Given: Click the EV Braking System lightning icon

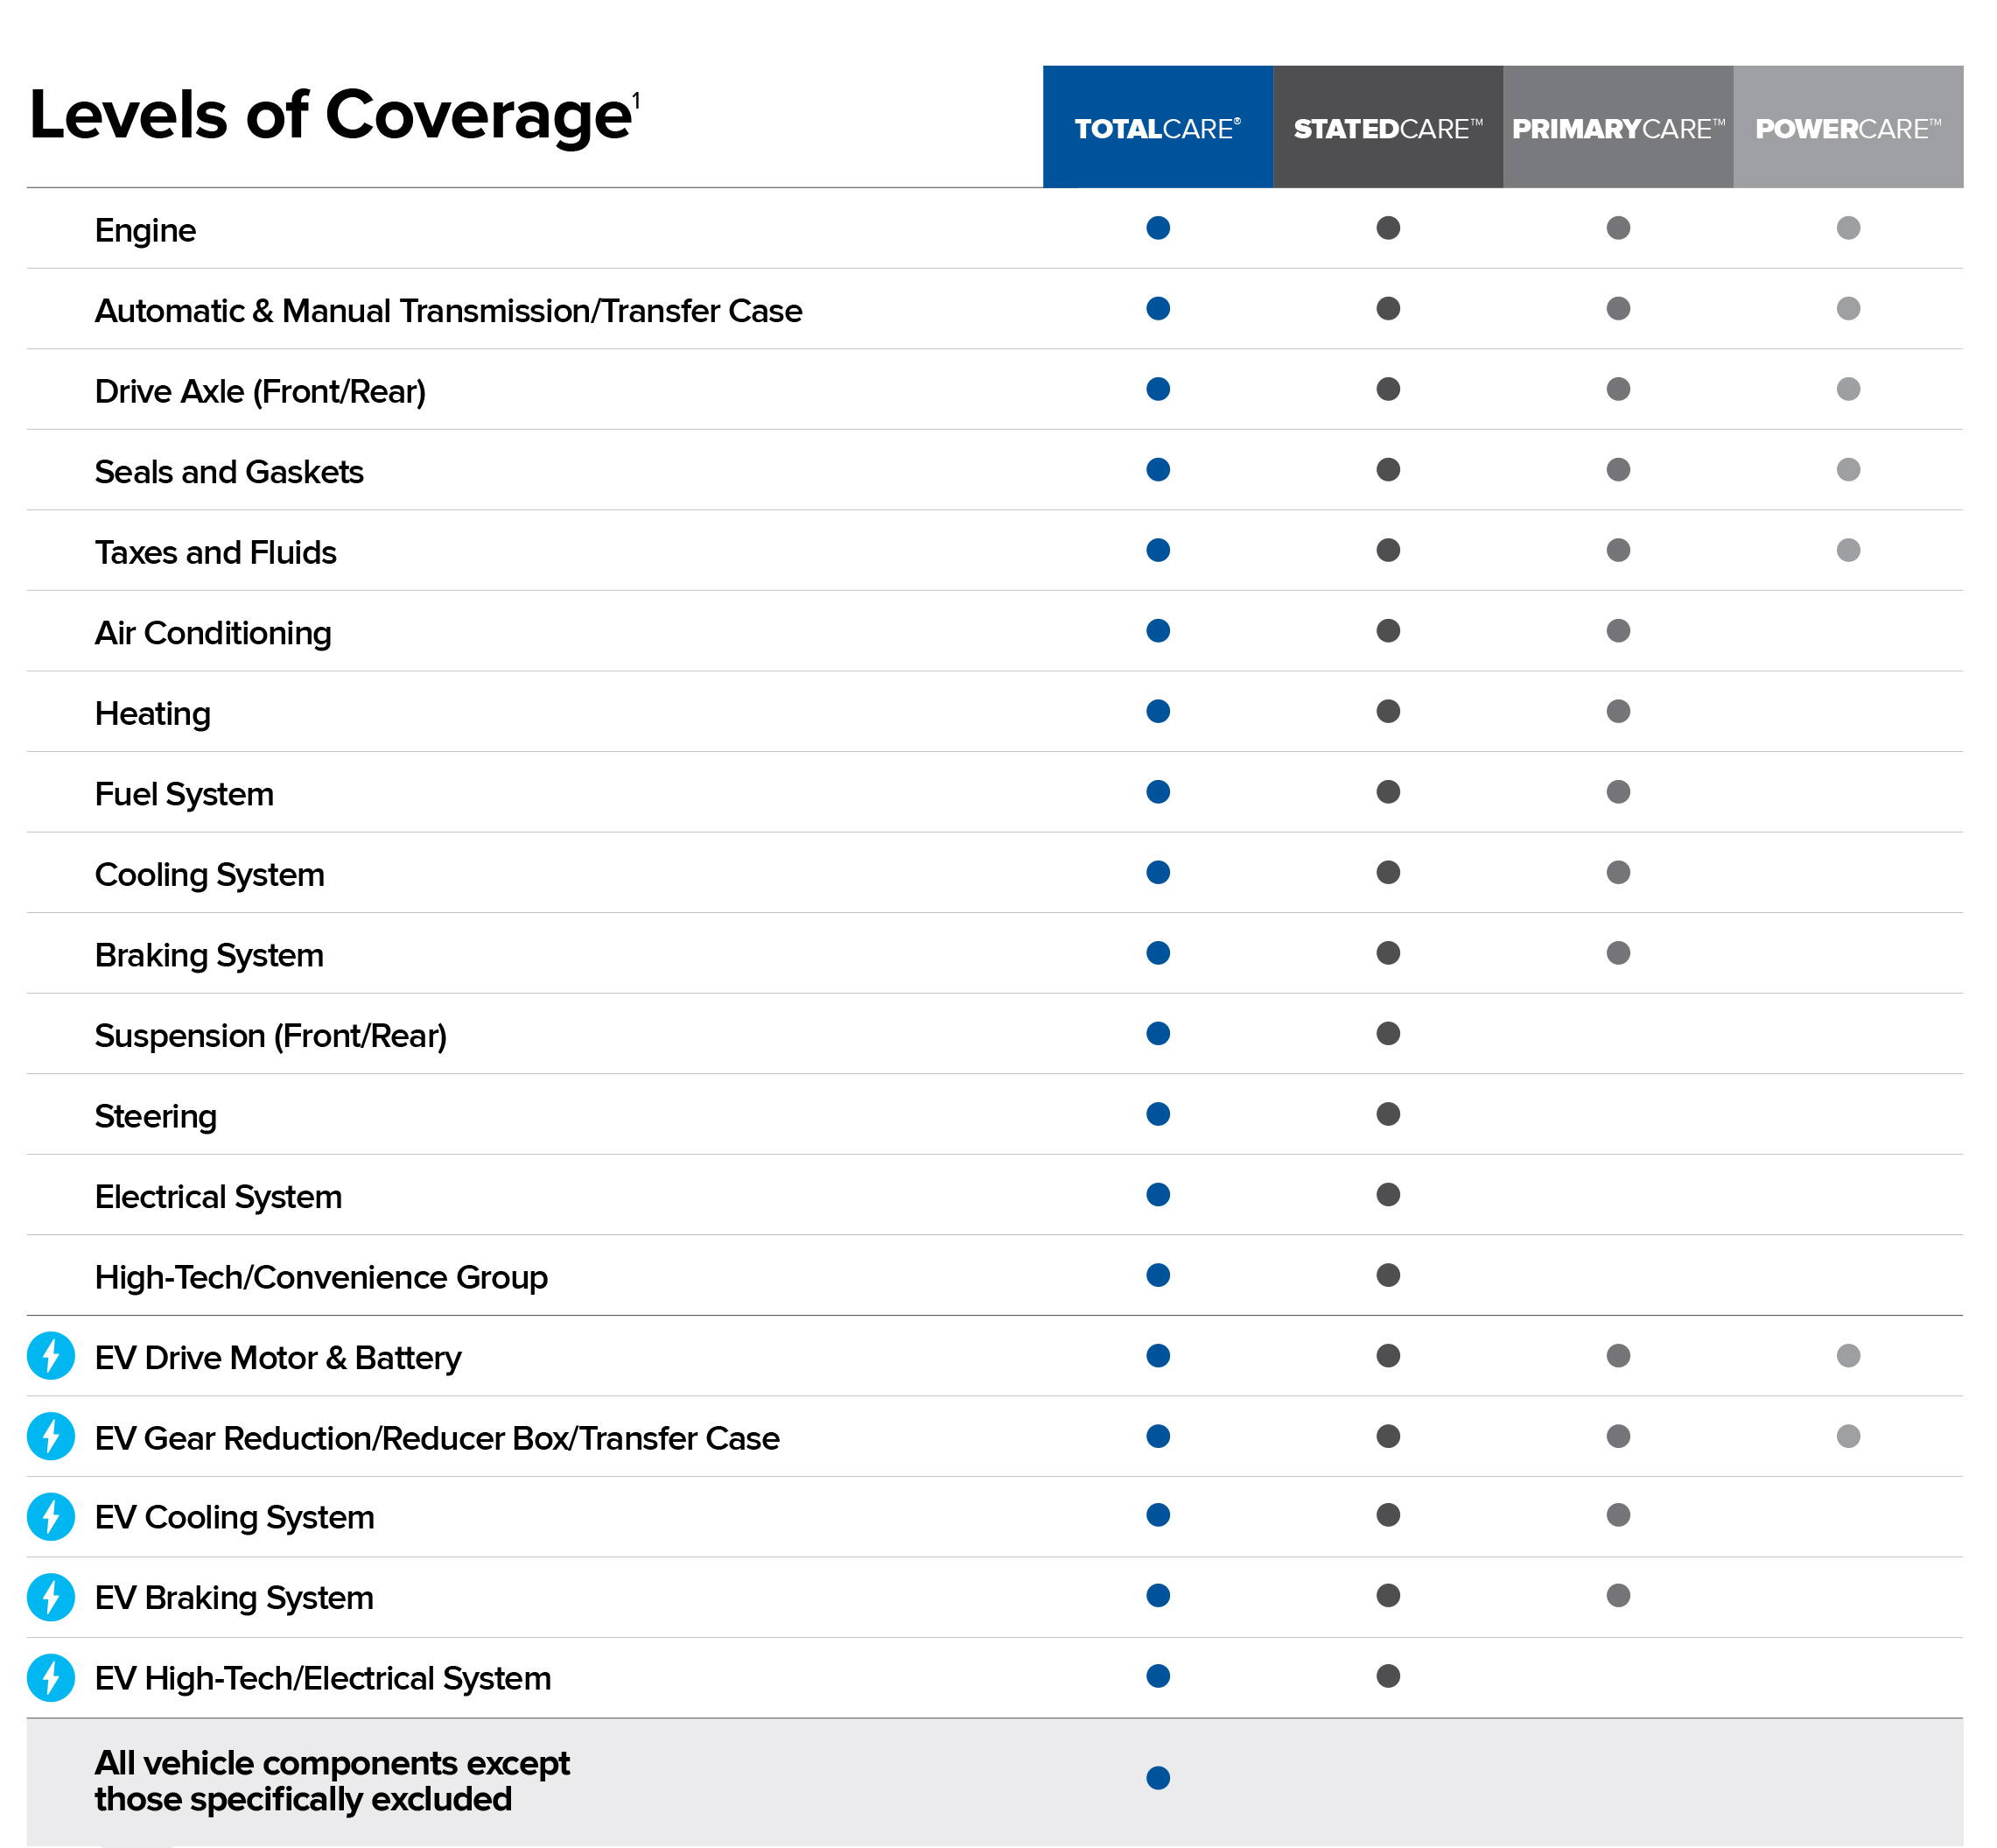Looking at the screenshot, I should click(51, 1597).
